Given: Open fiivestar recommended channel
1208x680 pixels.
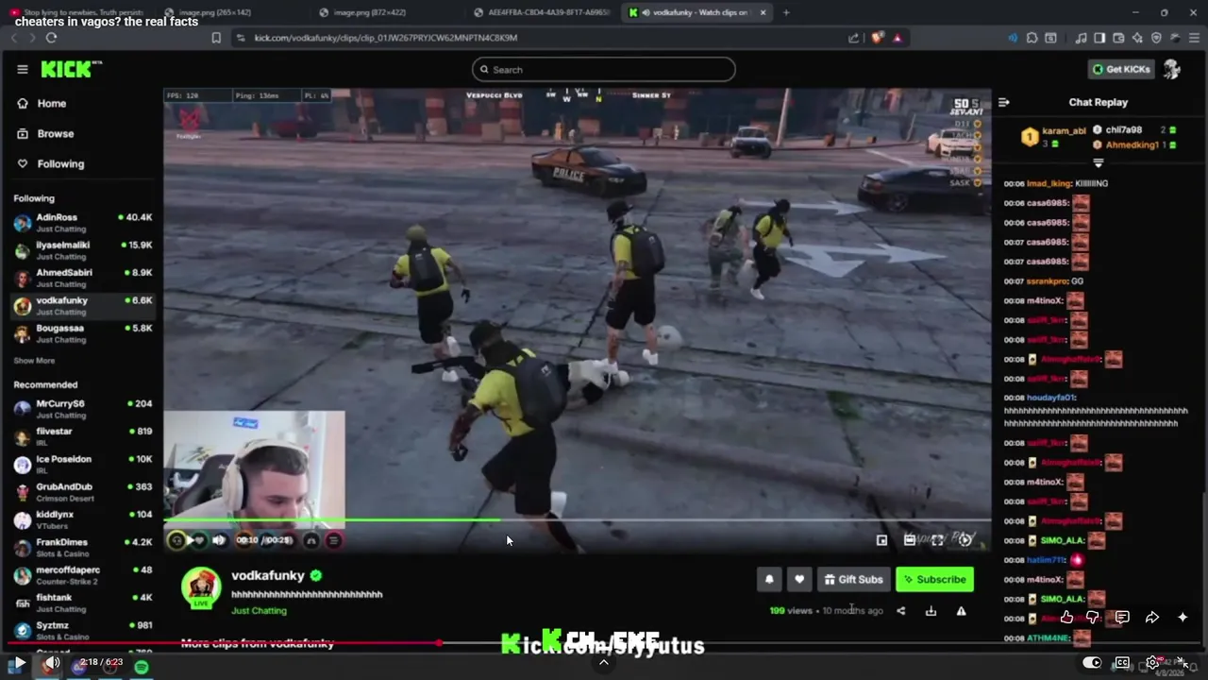Looking at the screenshot, I should pos(83,436).
